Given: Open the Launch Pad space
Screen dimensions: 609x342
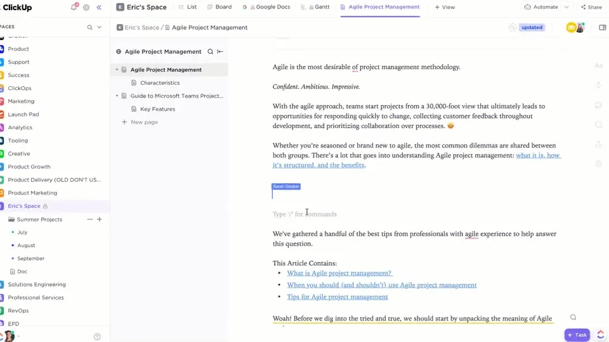Looking at the screenshot, I should (23, 115).
